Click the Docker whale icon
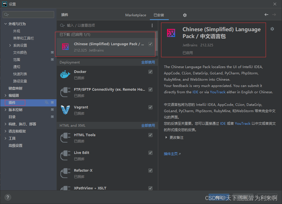282x204 pixels. tap(65, 74)
